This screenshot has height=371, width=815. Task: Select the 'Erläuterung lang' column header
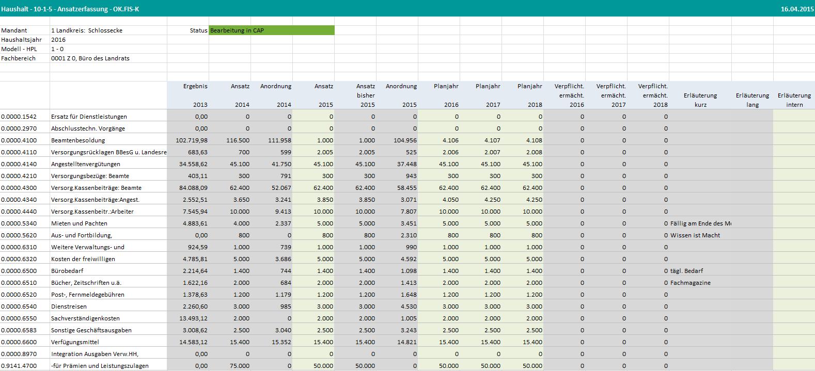[x=752, y=100]
